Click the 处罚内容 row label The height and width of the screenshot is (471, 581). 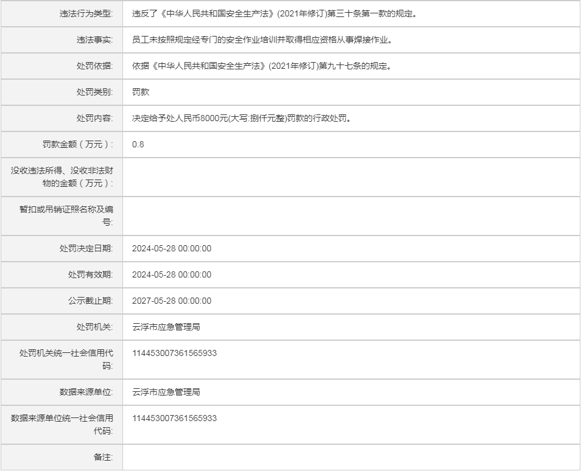tap(94, 118)
